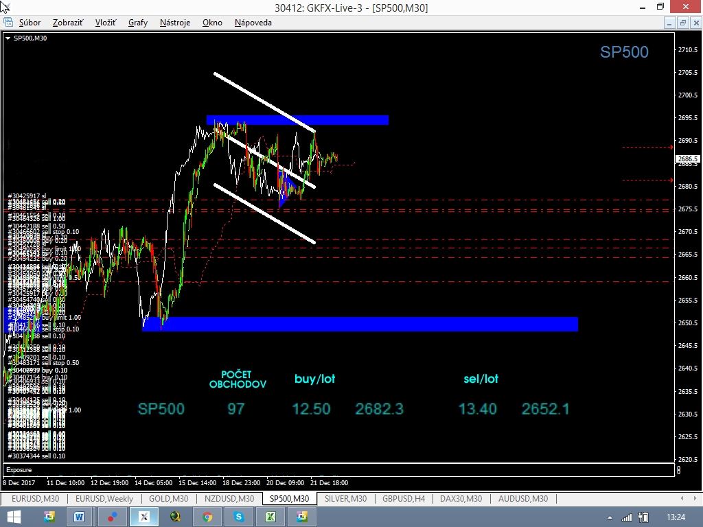Click the Exposure indicator label
Viewport: 703px width, 527px height.
click(x=19, y=470)
